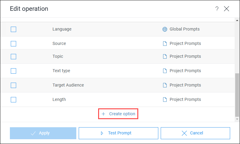Click the scrollbar up arrow

237,20
